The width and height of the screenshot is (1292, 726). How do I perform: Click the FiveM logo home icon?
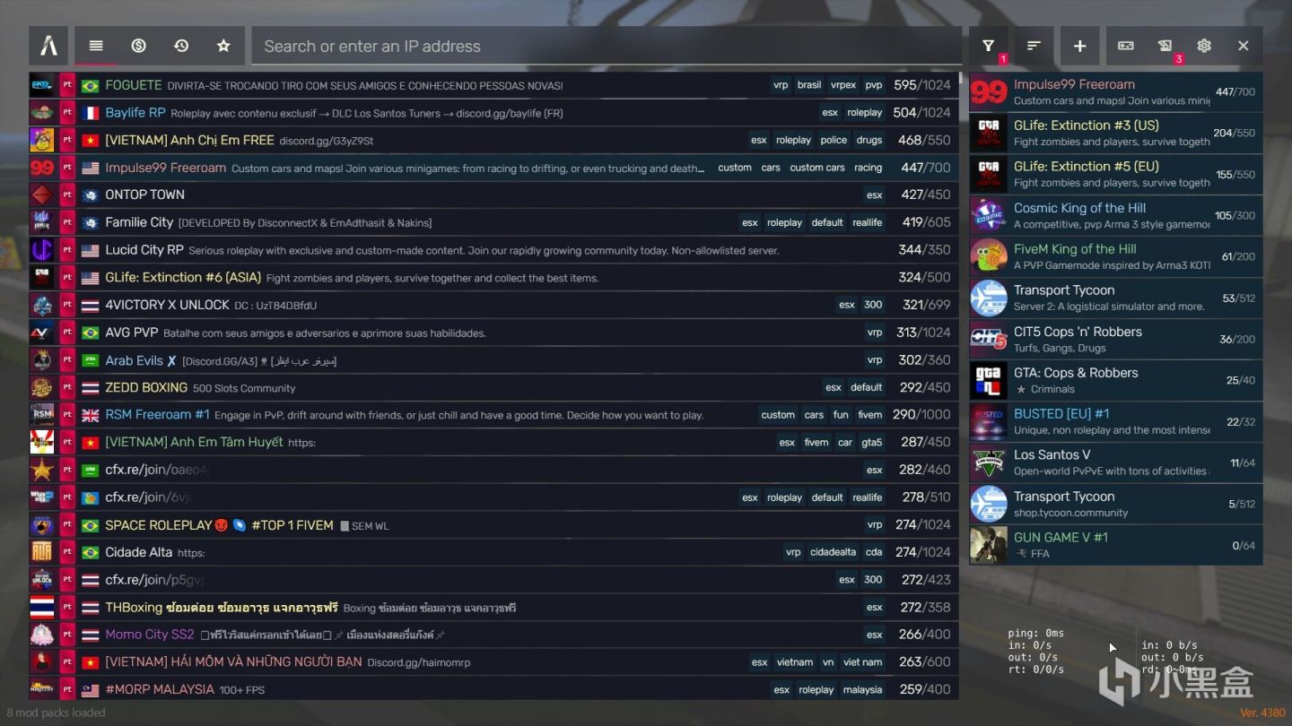coord(48,46)
